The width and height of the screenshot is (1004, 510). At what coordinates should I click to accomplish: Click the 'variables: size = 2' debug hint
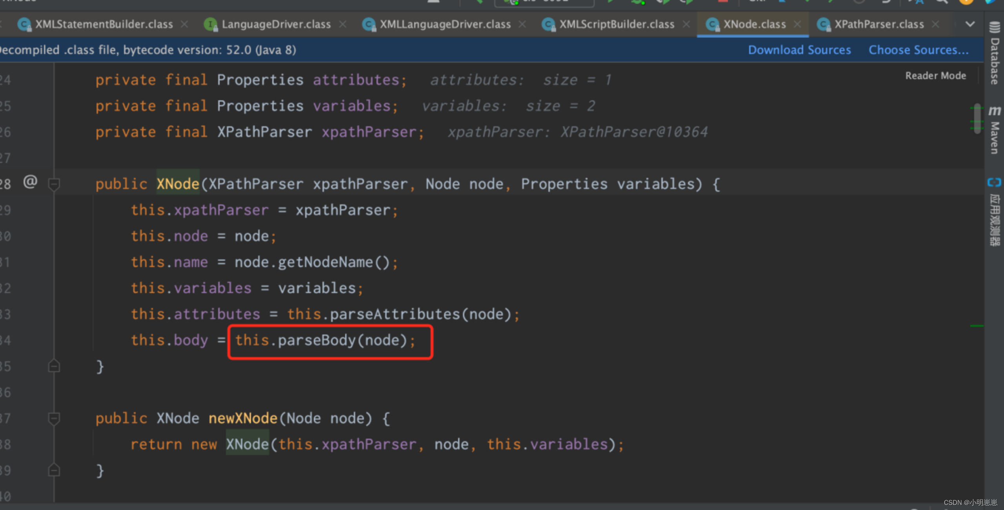[508, 106]
